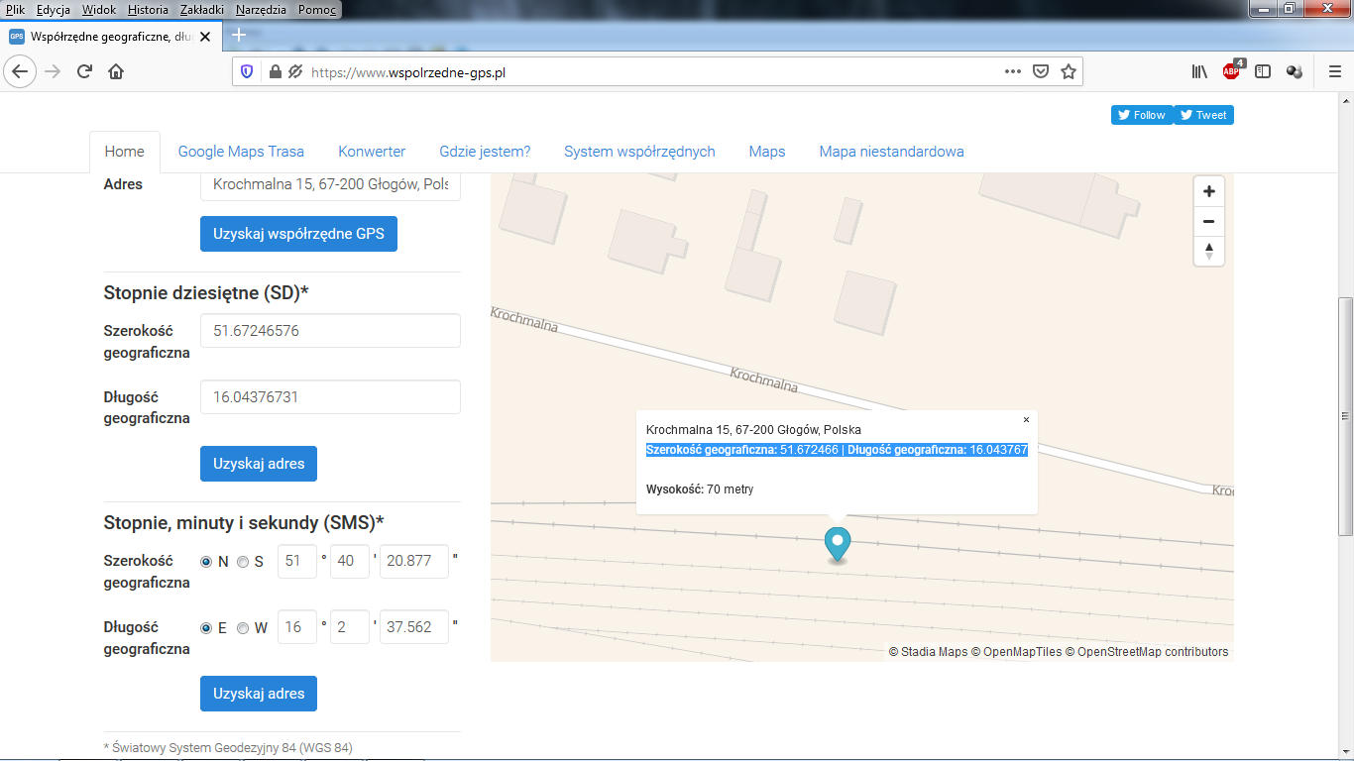Close the map info popup
The height and width of the screenshot is (761, 1354).
1026,420
